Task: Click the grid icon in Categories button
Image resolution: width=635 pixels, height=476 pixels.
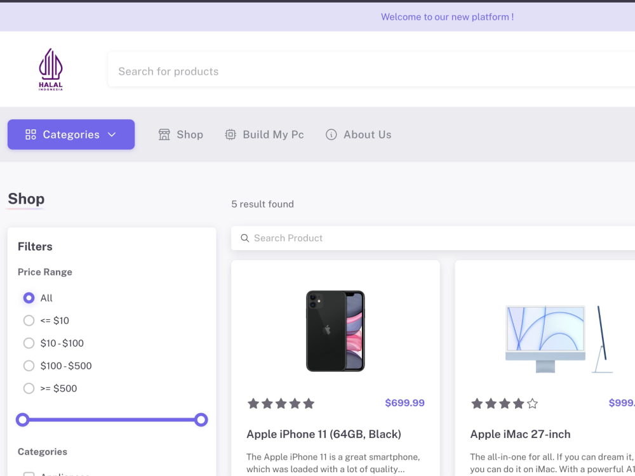Action: click(x=30, y=135)
